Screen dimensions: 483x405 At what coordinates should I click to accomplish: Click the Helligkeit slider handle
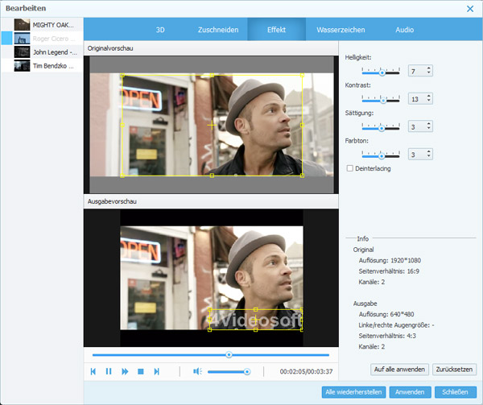[382, 72]
